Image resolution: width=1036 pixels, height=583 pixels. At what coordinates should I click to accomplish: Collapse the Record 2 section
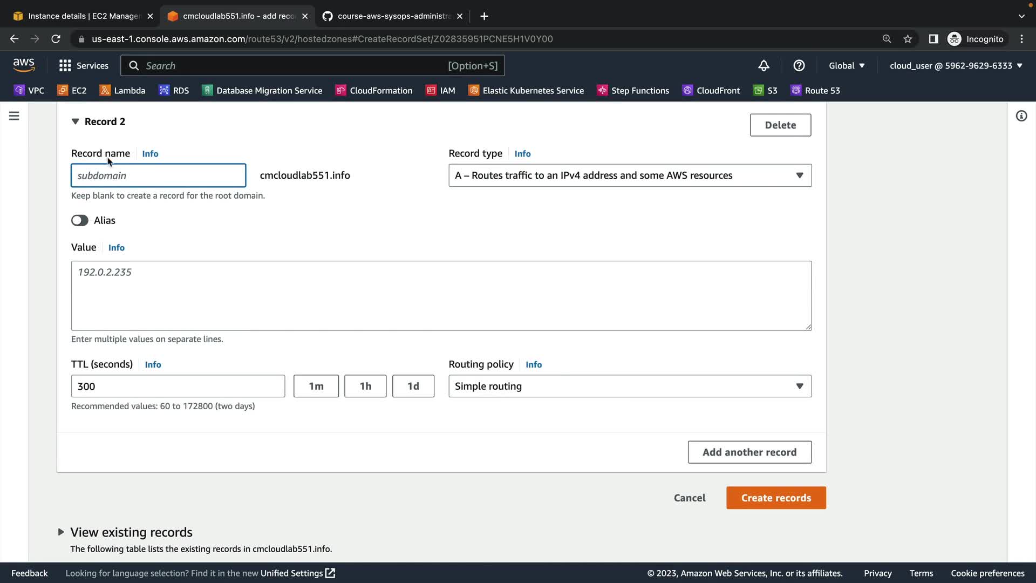tap(75, 121)
